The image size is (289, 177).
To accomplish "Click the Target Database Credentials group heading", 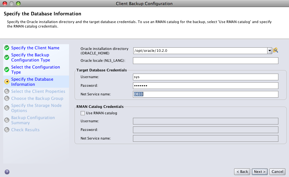I will [x=101, y=70].
